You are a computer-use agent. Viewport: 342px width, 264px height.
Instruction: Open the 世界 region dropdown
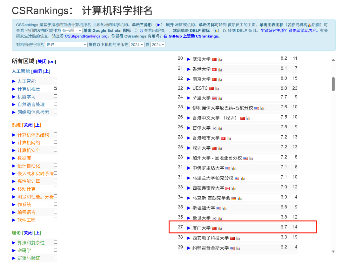coord(66,45)
